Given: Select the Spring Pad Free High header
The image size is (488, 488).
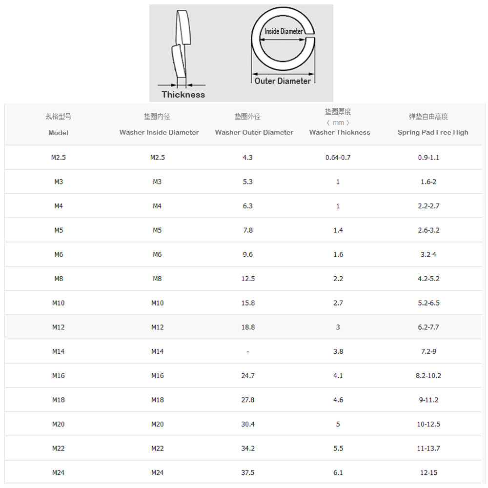Looking at the screenshot, I should point(433,132).
